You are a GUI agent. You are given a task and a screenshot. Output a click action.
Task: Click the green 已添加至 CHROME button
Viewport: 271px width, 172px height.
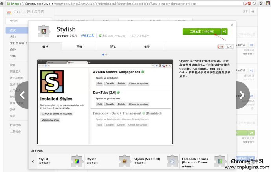(x=201, y=31)
